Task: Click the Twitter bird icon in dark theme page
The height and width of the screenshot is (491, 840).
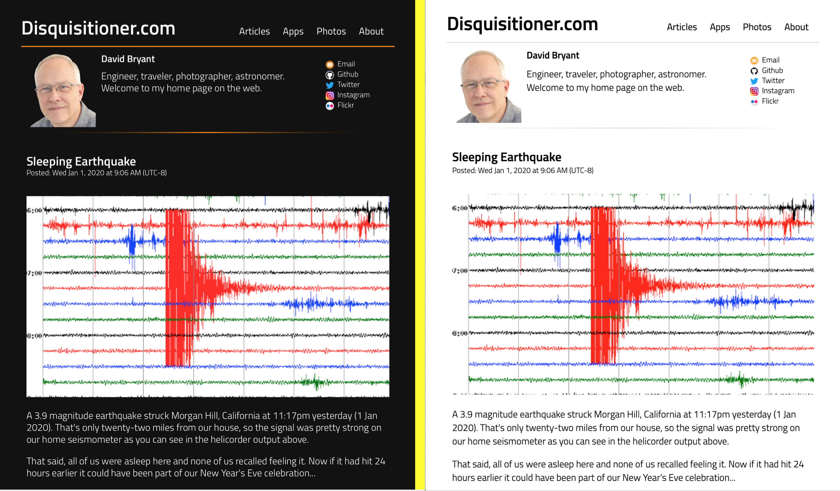Action: [329, 85]
